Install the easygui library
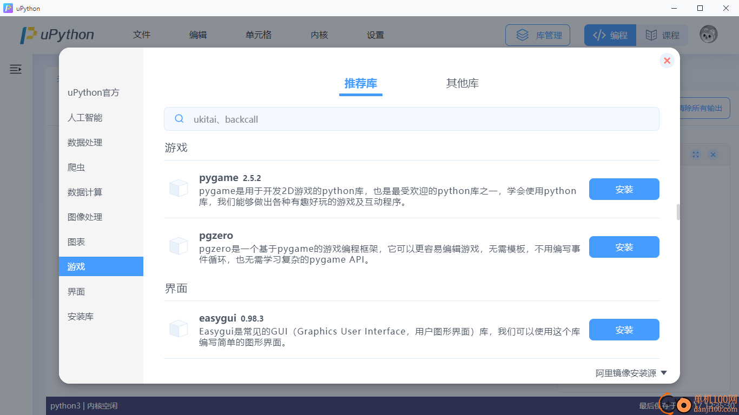Image resolution: width=739 pixels, height=415 pixels. coord(624,330)
